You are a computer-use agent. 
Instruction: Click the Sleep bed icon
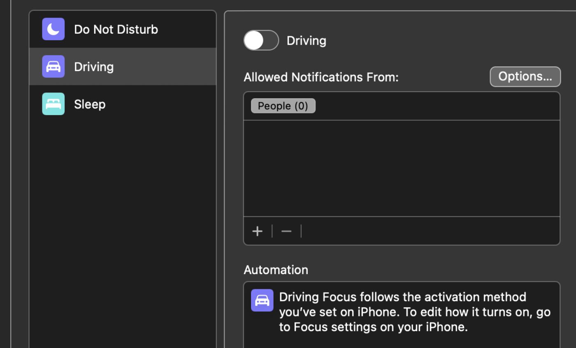point(53,104)
